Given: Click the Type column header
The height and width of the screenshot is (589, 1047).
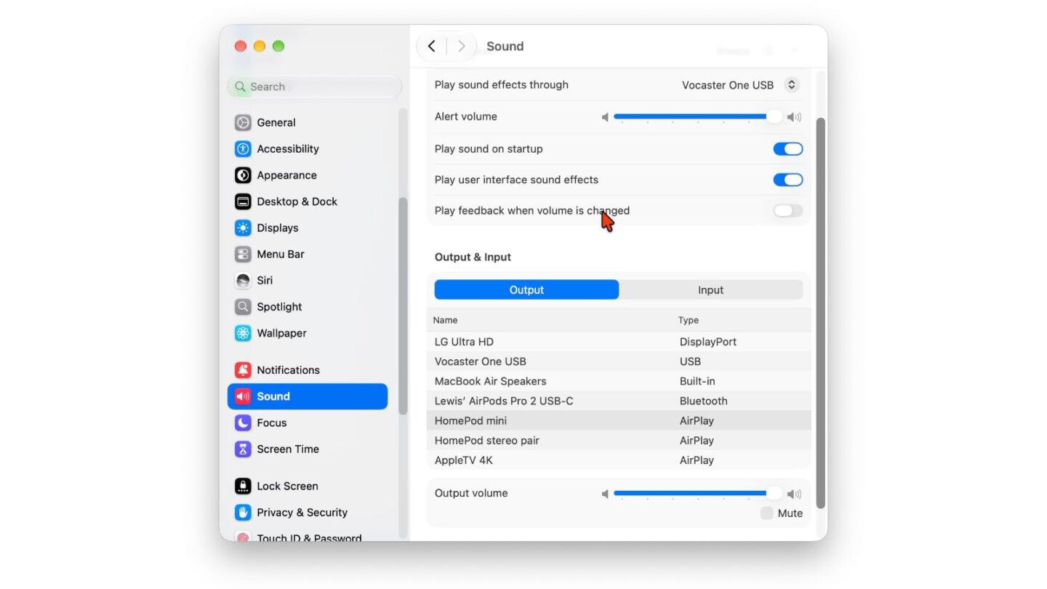Looking at the screenshot, I should [x=689, y=320].
